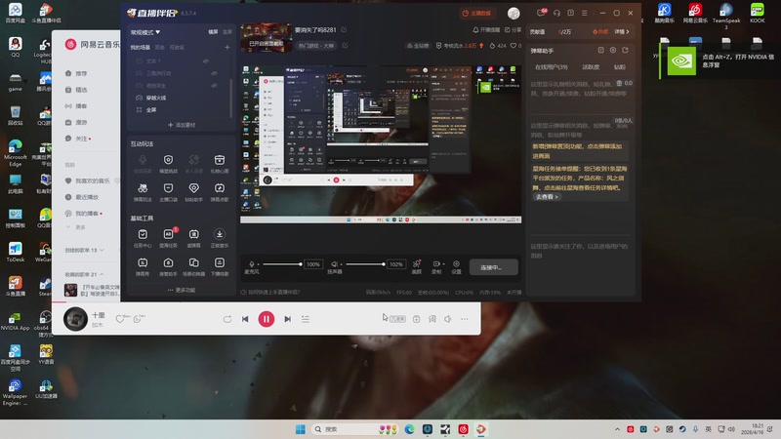This screenshot has width=781, height=439.
Task: Toggle visibility of 三角洲行动 source
Action: [214, 73]
